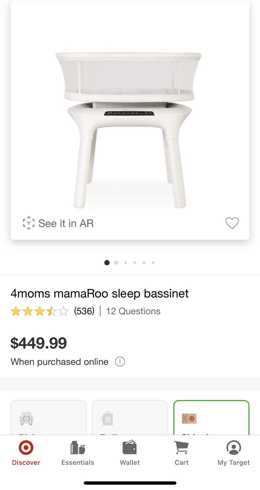Select the Pickup car option card

pyautogui.click(x=49, y=418)
